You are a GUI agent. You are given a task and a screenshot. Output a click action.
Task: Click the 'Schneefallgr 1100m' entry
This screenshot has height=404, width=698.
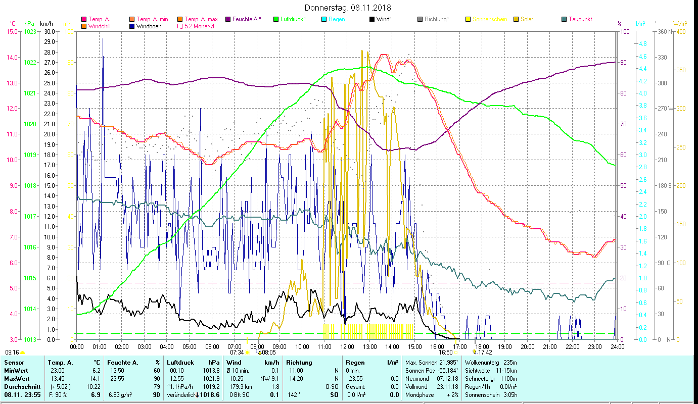point(490,378)
